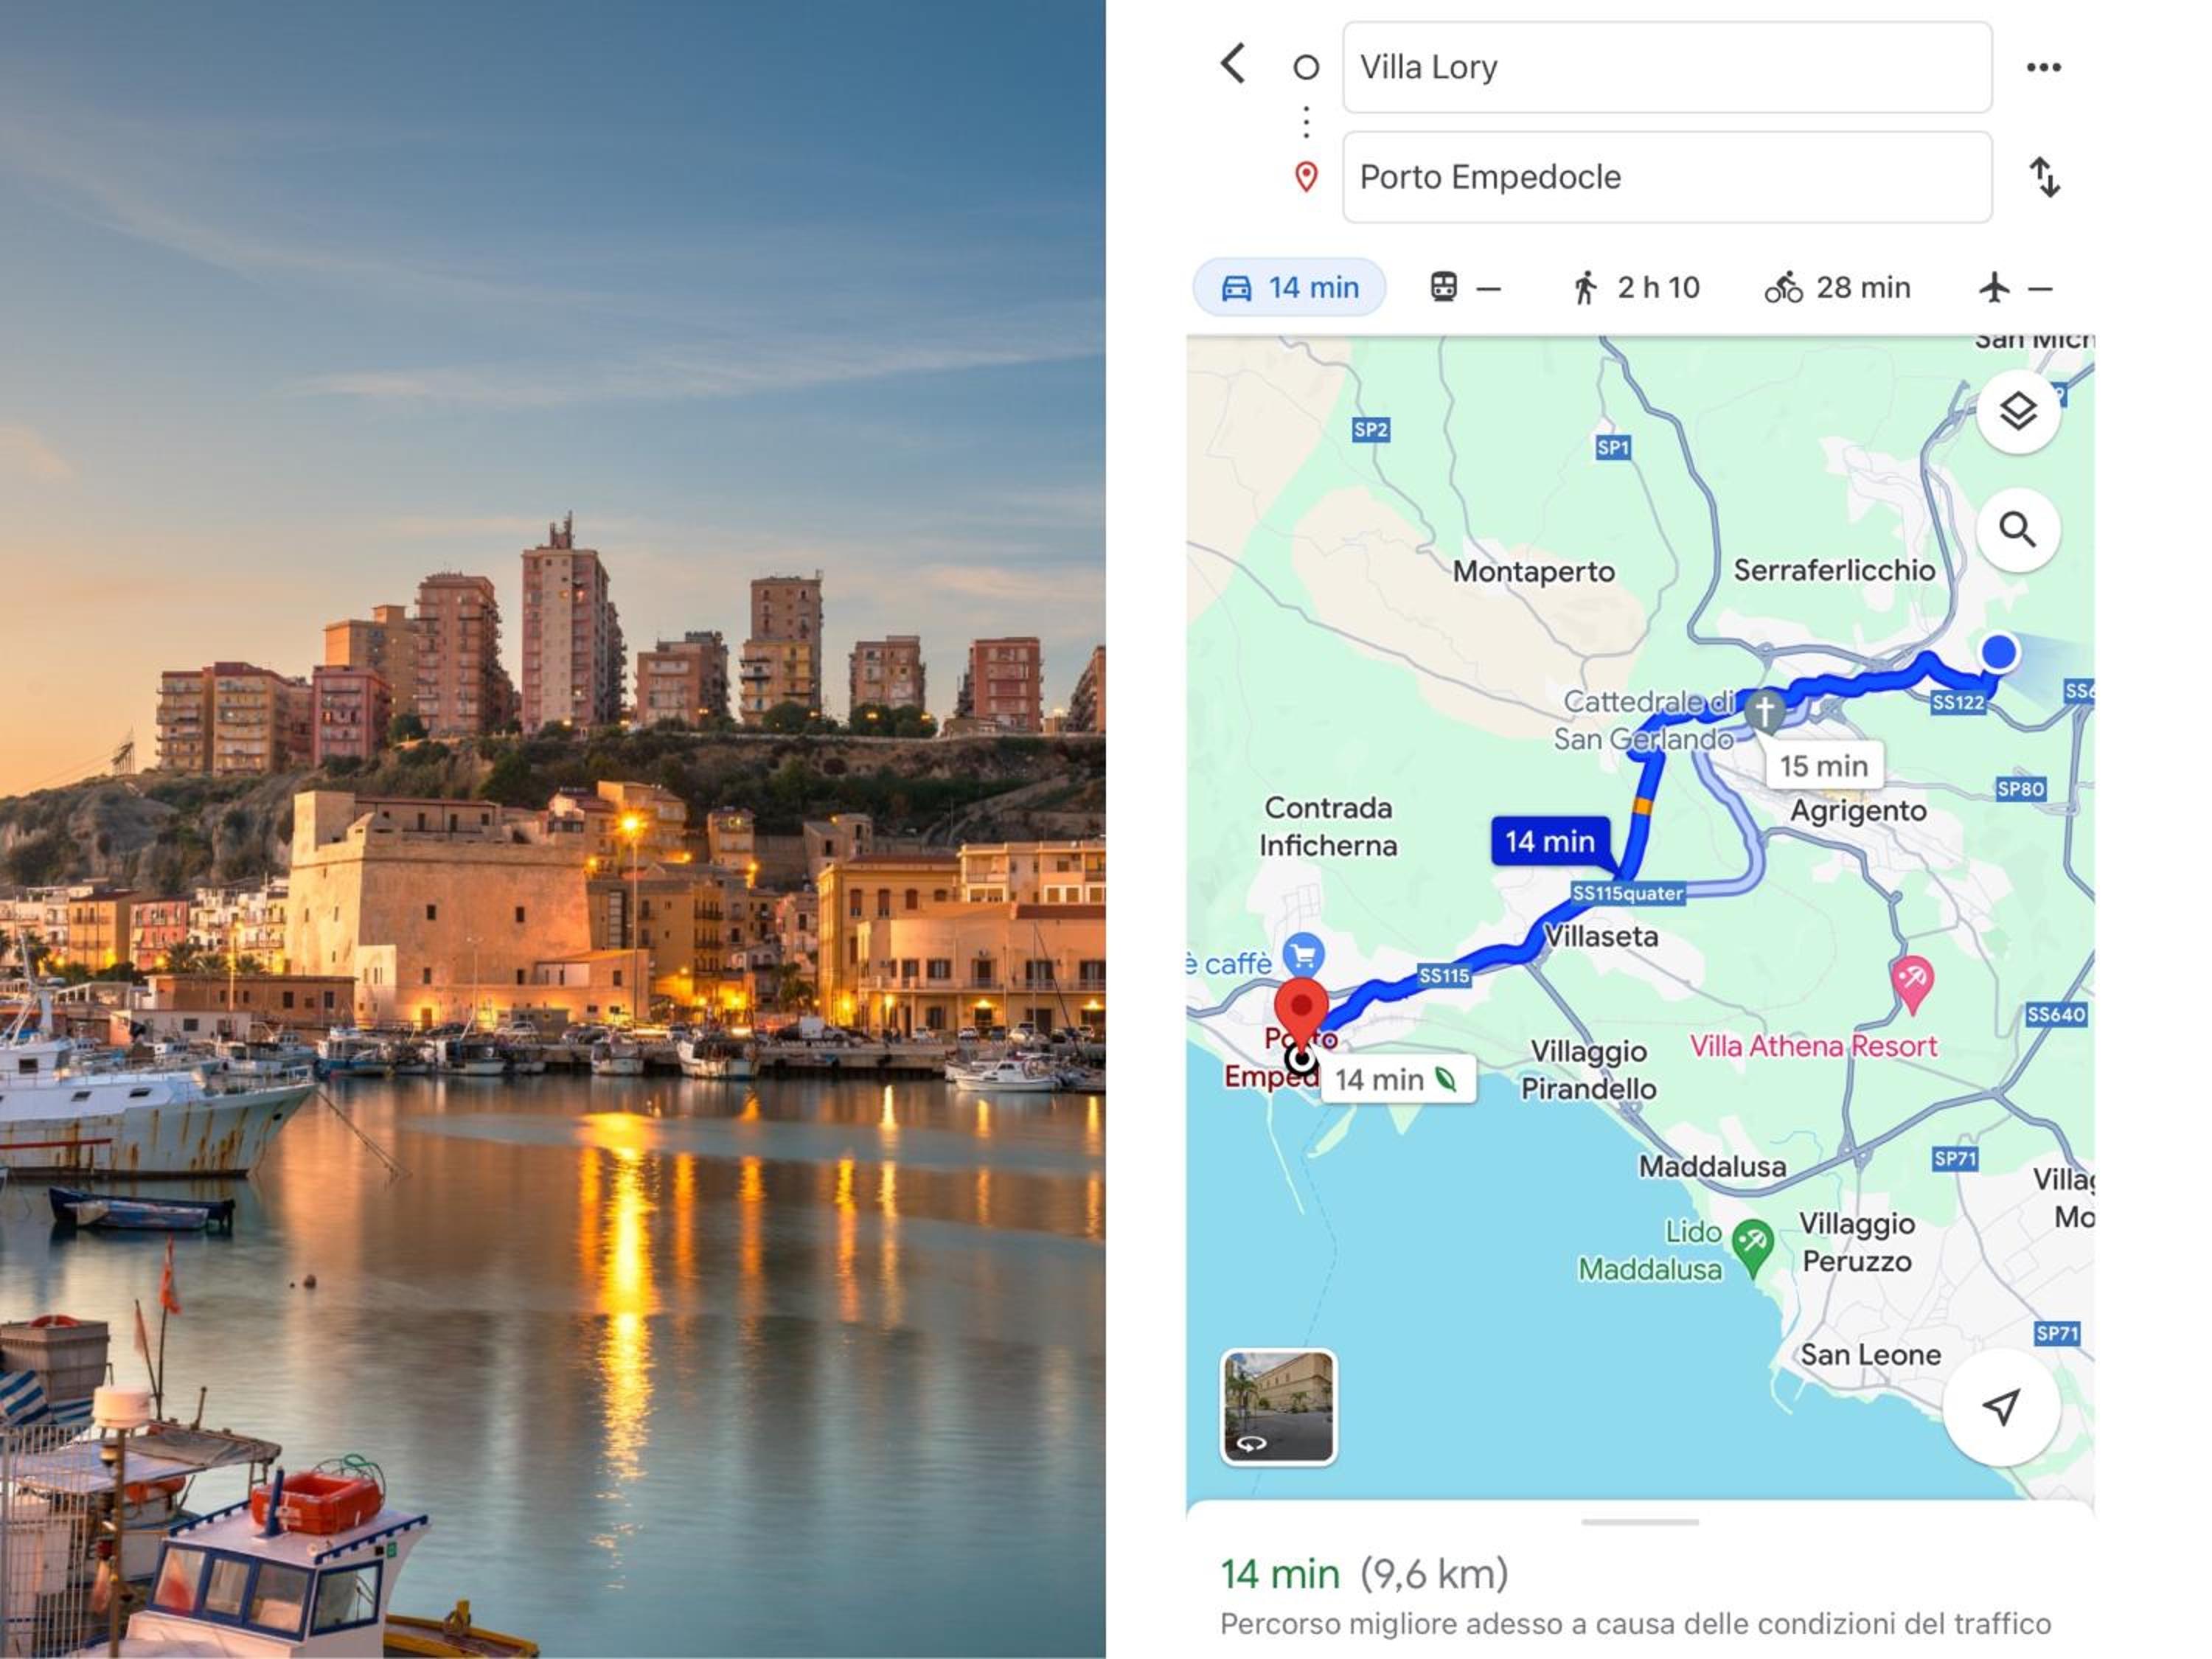Tap the SP2 road badge
Viewport: 2212px width, 1659px height.
tap(1370, 430)
